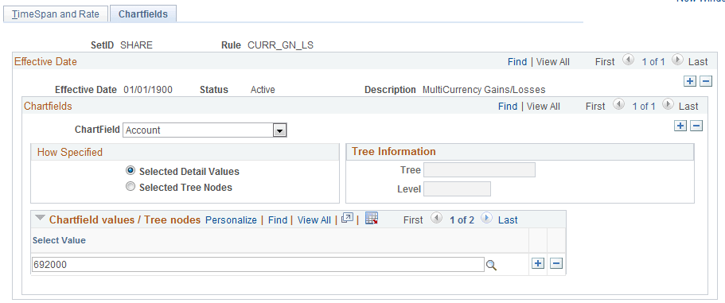Click the SetID value SHARE
The height and width of the screenshot is (303, 725).
point(136,45)
